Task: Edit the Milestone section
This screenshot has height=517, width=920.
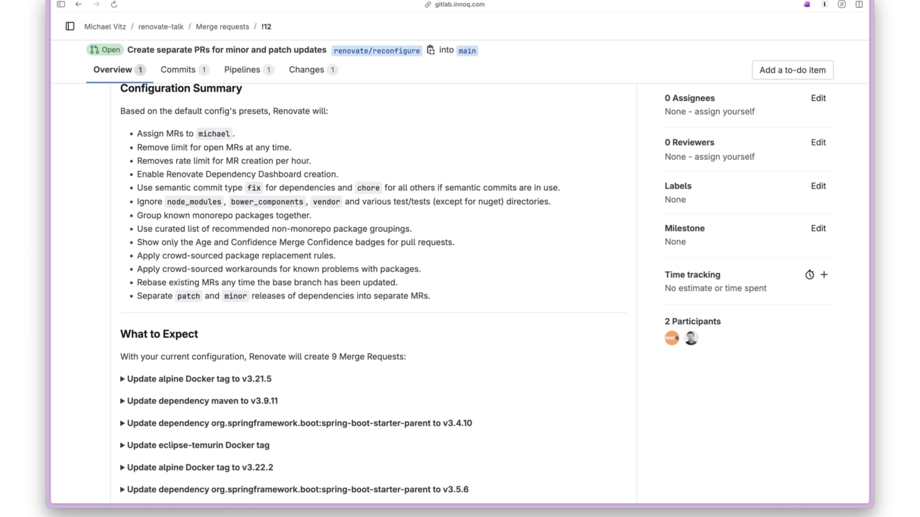Action: tap(818, 228)
